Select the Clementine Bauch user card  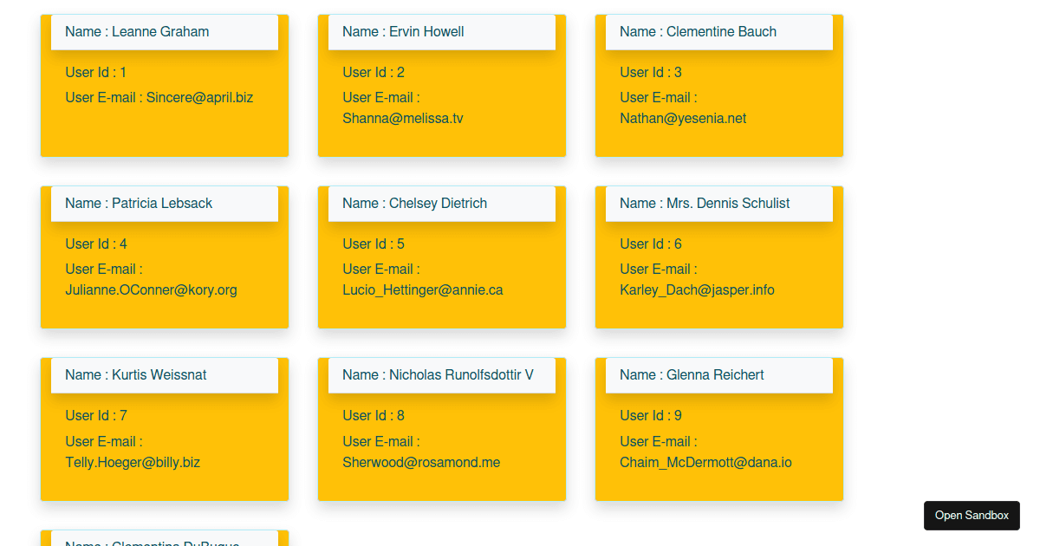click(x=718, y=84)
